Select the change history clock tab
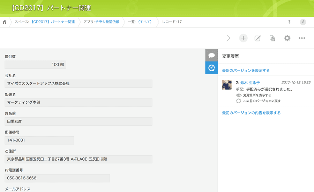 211,68
